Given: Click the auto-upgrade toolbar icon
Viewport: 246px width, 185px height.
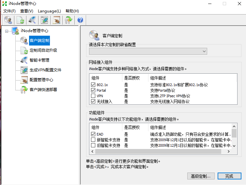Looking at the screenshot, I should [20, 20].
